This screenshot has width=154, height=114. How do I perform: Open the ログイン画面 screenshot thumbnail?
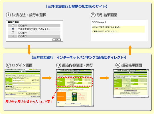pos(23,84)
